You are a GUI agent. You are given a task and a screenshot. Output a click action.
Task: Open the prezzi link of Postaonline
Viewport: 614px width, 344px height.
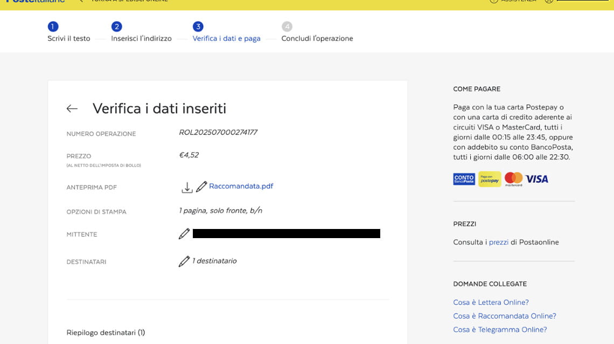499,242
